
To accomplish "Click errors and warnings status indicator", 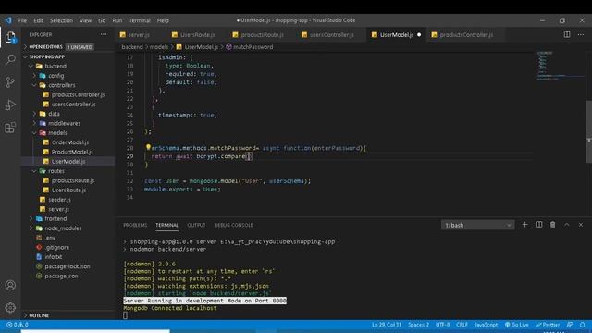I will [18, 325].
